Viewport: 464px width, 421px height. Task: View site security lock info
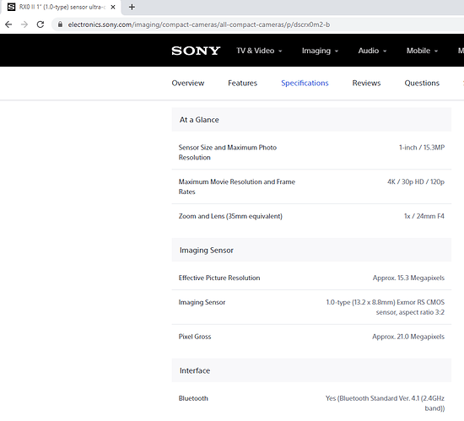[60, 24]
